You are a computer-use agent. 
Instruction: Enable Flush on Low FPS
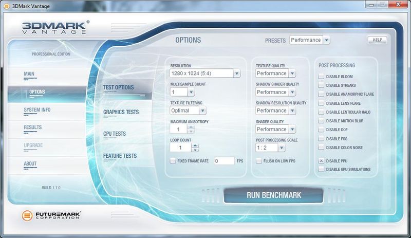259,161
